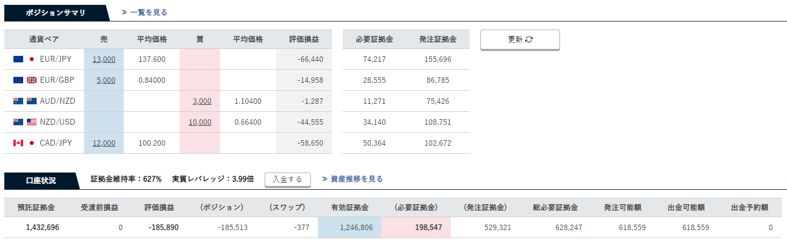Click the 12,000 sell quantity for CAD/JPY
This screenshot has height=244, width=787.
click(x=104, y=143)
